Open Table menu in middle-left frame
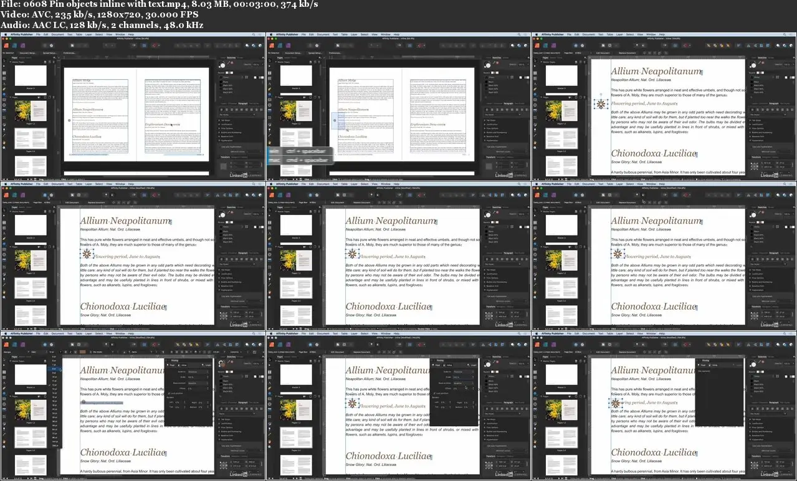The image size is (797, 481). click(78, 184)
